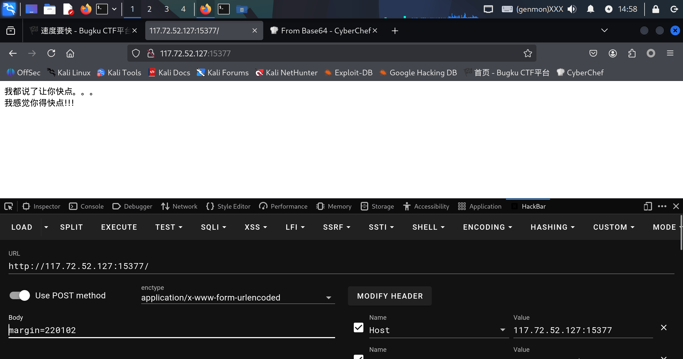This screenshot has height=359, width=683.
Task: Open the Host header name dropdown
Action: click(503, 330)
